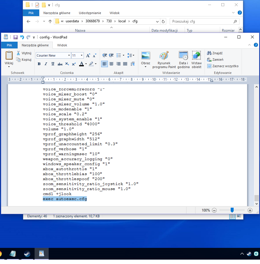Select the Narzędzia główne tab in WordPad

(x=35, y=45)
